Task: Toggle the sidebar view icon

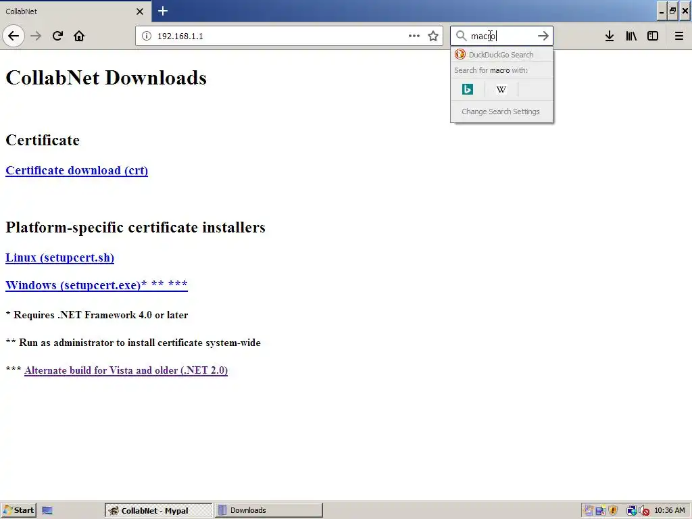Action: pyautogui.click(x=653, y=36)
